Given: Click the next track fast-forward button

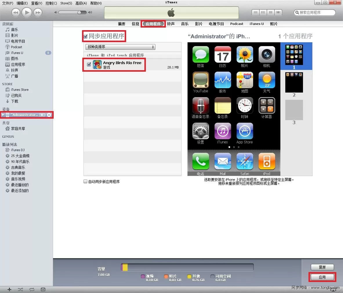Looking at the screenshot, I should (x=38, y=12).
